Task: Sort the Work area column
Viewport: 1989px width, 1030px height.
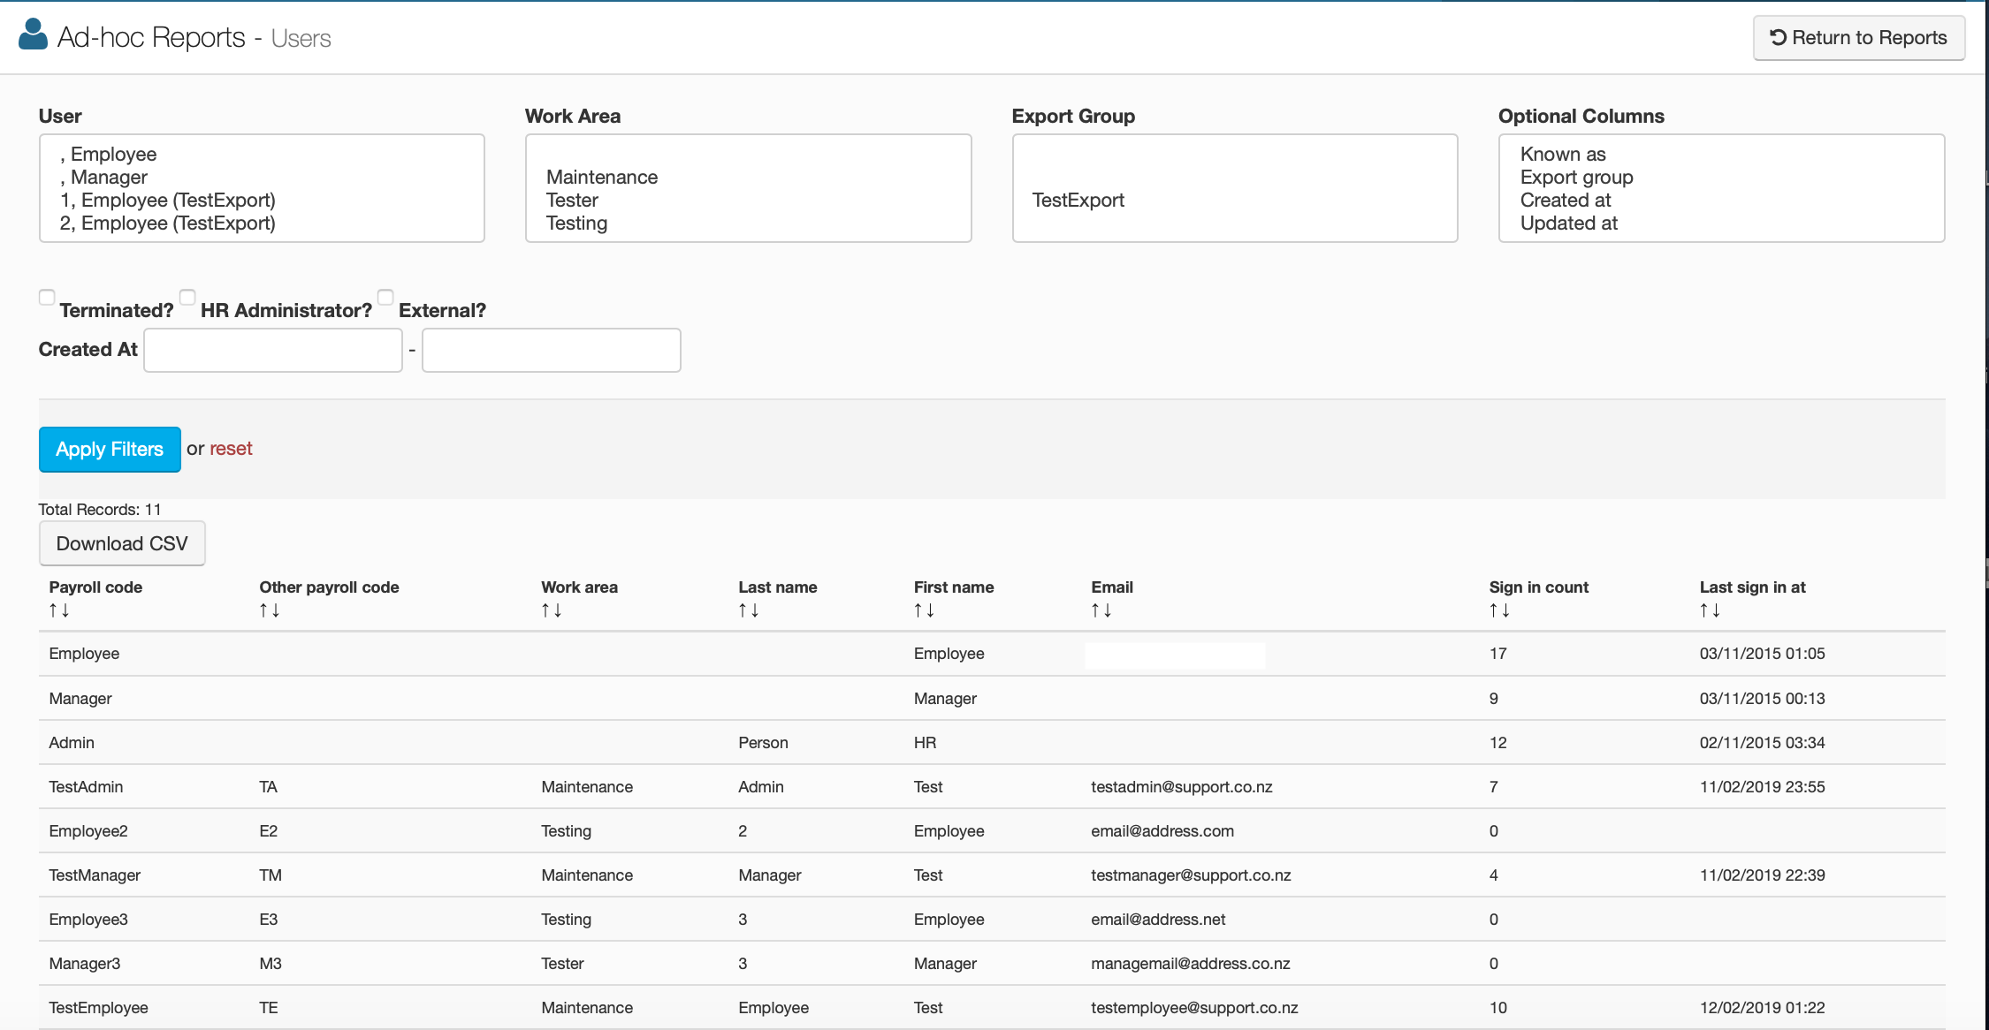Action: pyautogui.click(x=551, y=610)
